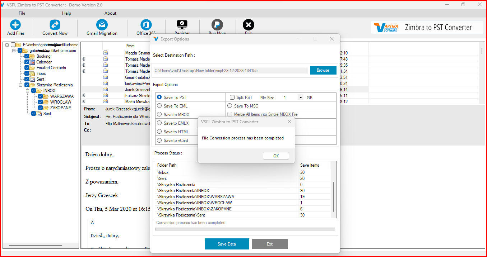Collapse the INBOX subfolder tree node
Viewport: 487px width, 257px height.
click(x=28, y=91)
